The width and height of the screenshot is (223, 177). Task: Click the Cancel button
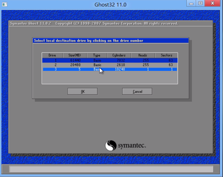click(137, 91)
